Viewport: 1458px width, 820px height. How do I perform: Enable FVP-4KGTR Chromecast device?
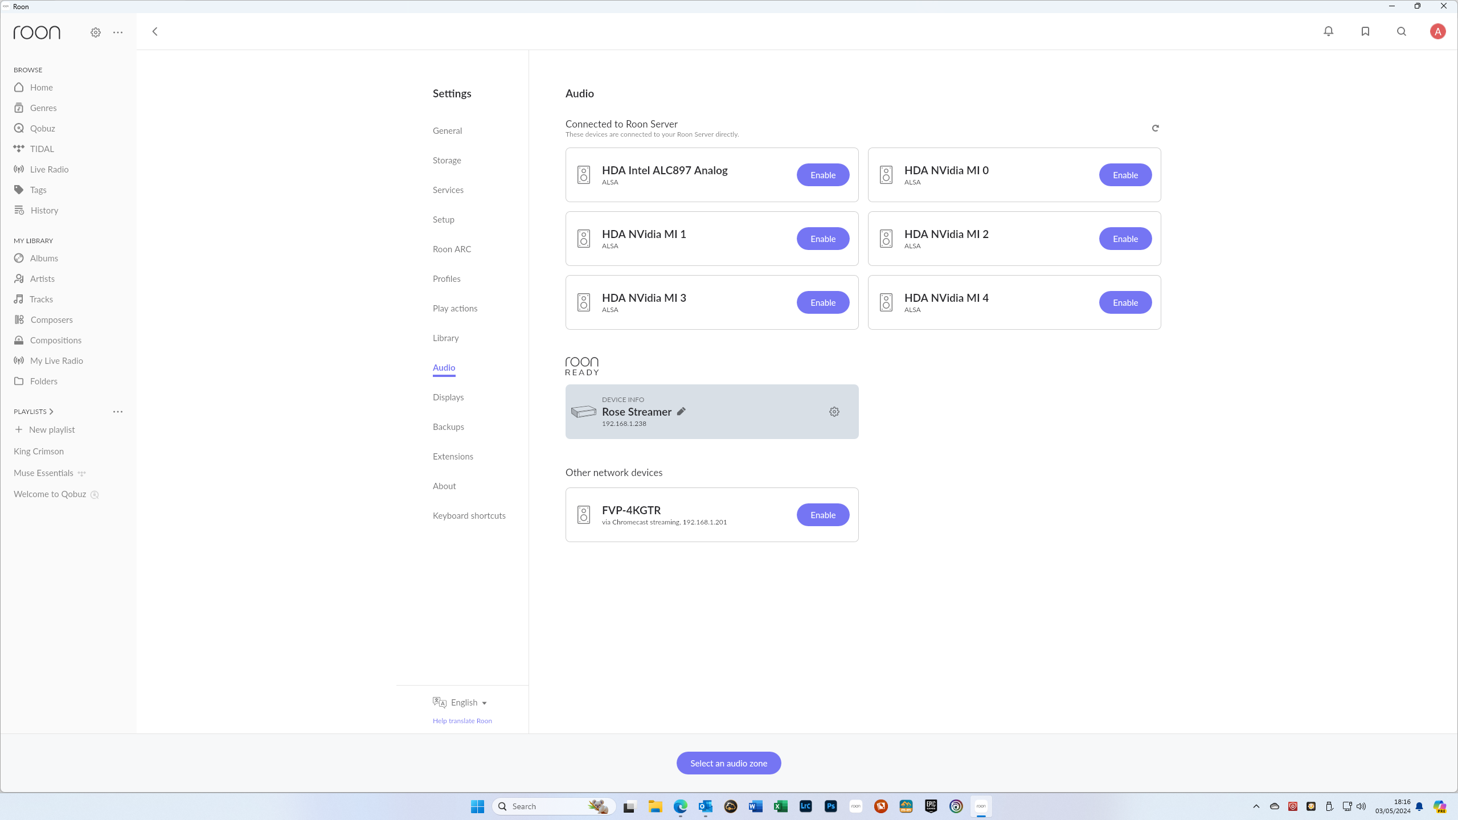823,515
